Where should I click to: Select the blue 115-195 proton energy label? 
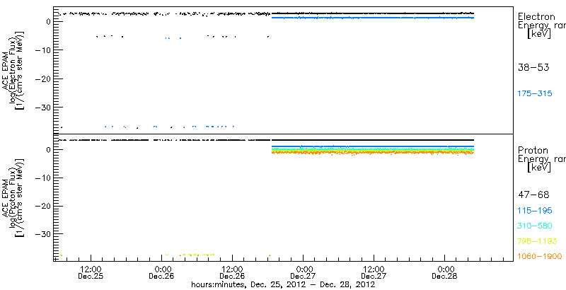pyautogui.click(x=535, y=211)
